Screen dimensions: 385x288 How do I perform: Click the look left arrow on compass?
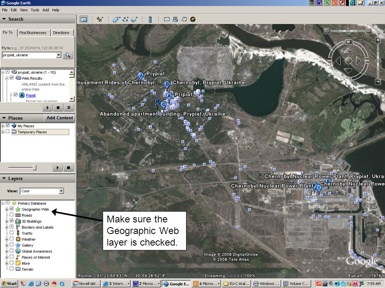(338, 60)
